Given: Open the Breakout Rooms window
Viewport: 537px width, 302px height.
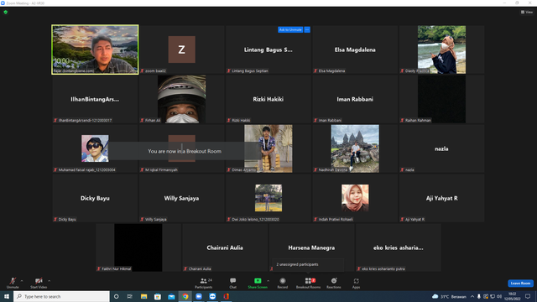Looking at the screenshot, I should 308,283.
